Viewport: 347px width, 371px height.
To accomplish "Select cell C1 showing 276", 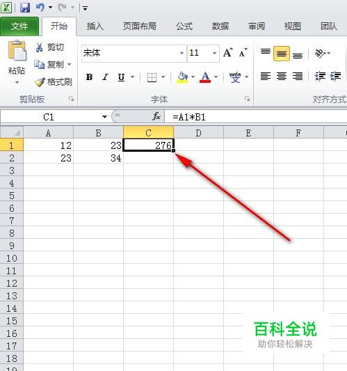I will [148, 145].
